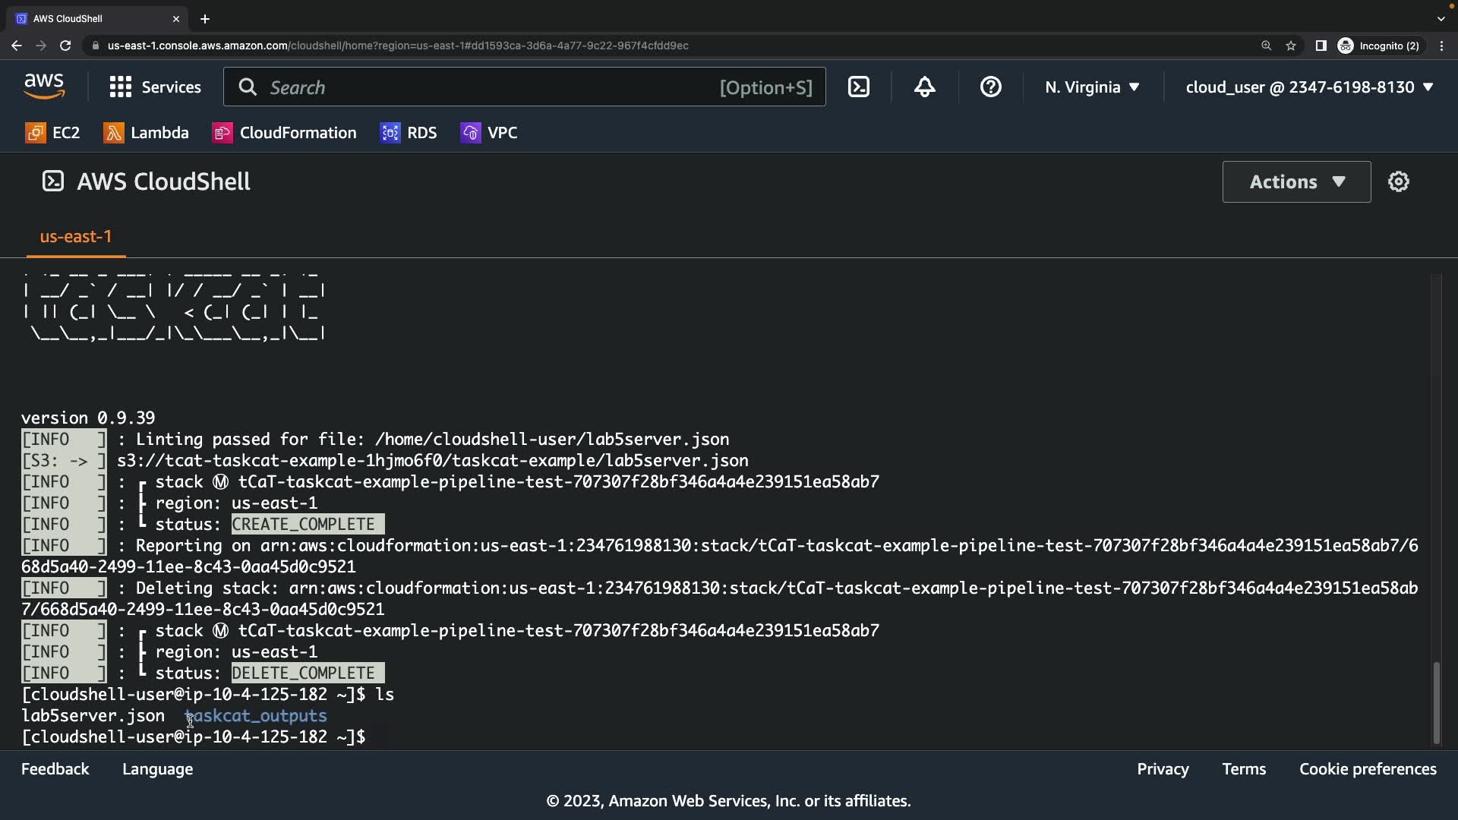Click the AWS logo home icon
Viewport: 1458px width, 820px height.
point(44,87)
